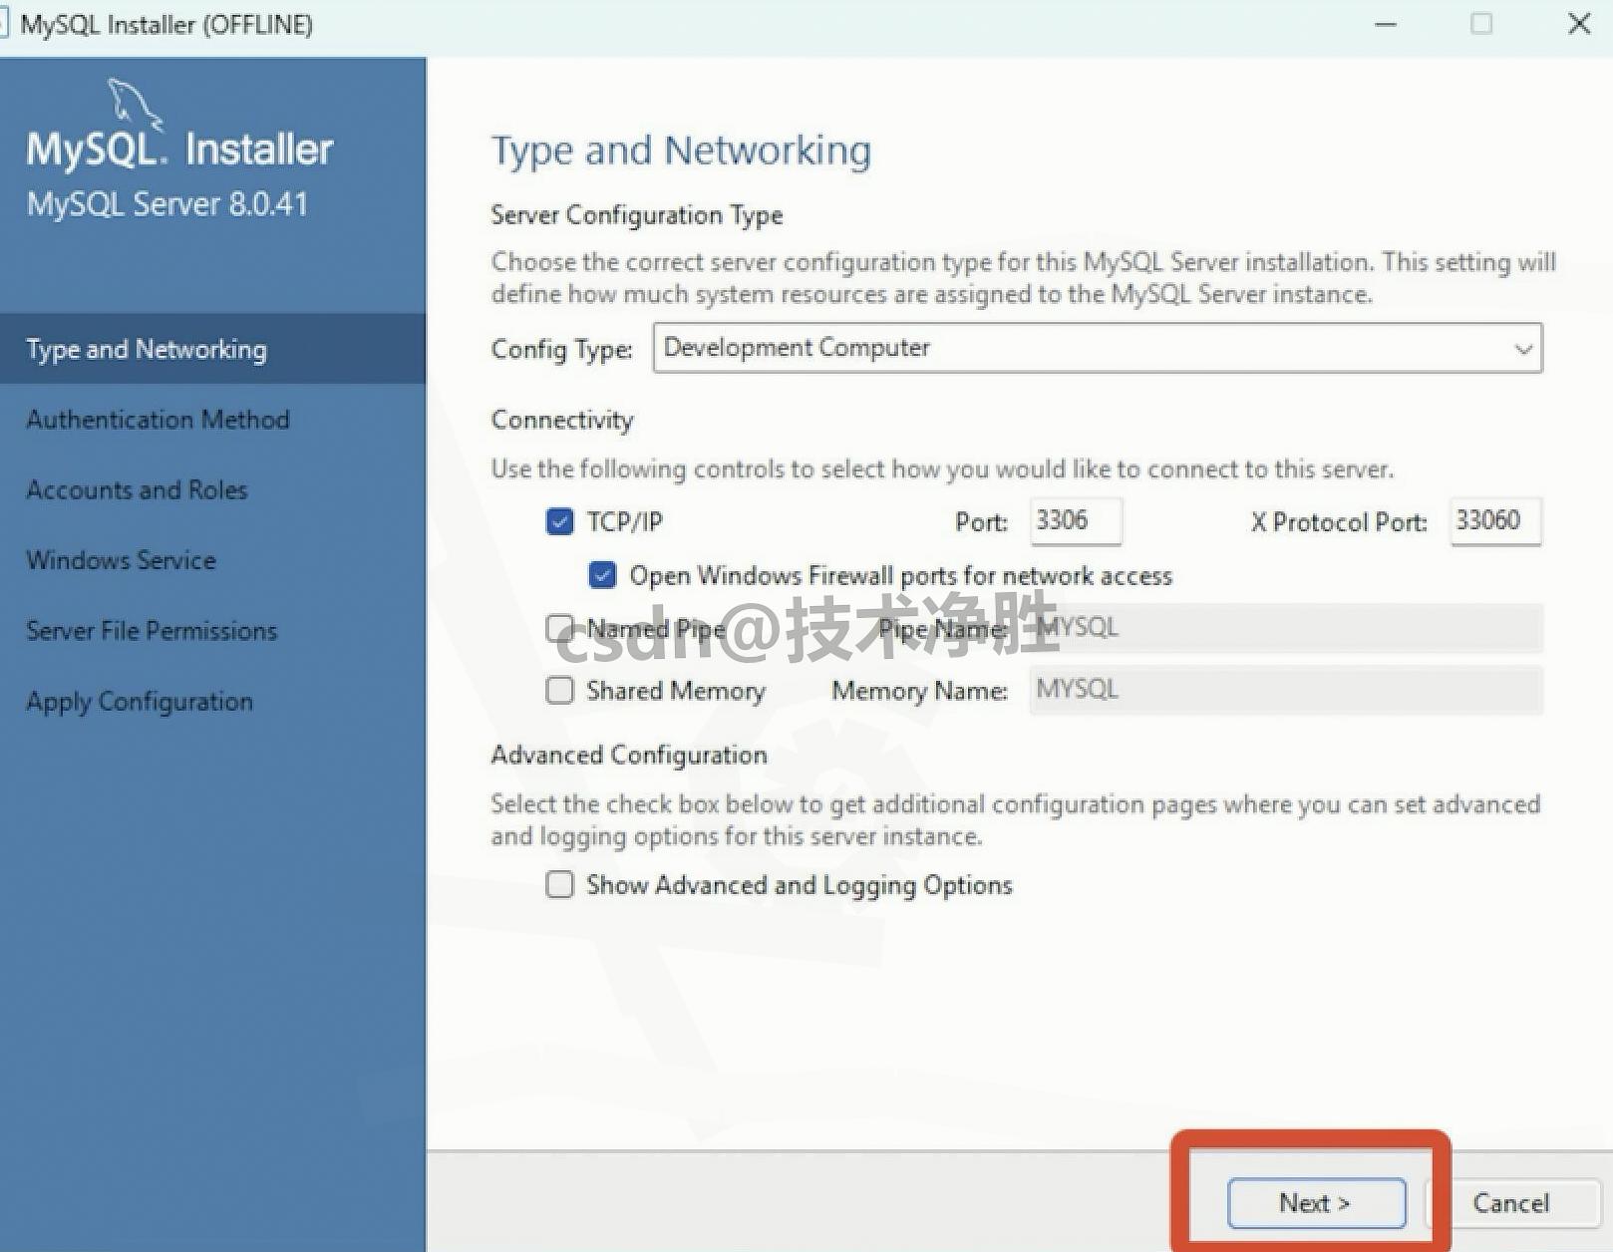Click the Memory Name field
The height and width of the screenshot is (1252, 1613).
1286,690
